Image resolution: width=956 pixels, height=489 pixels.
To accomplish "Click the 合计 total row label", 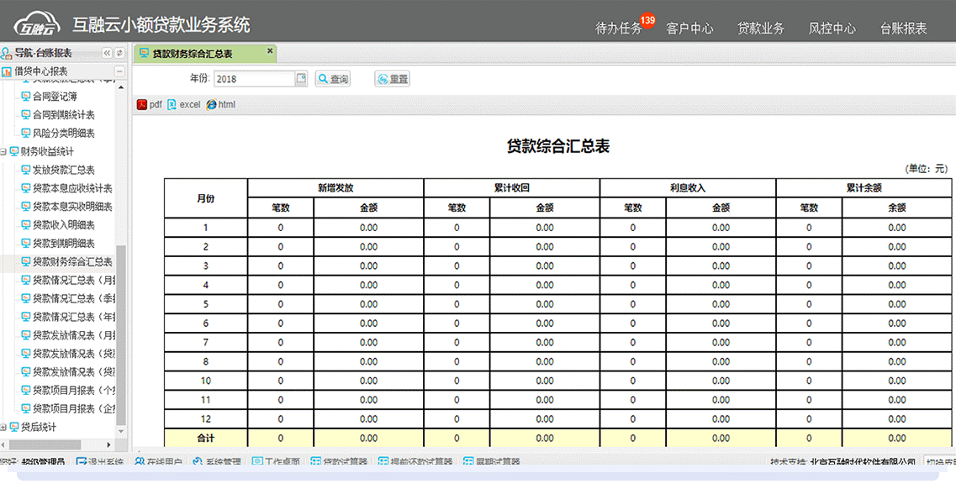I will [205, 438].
